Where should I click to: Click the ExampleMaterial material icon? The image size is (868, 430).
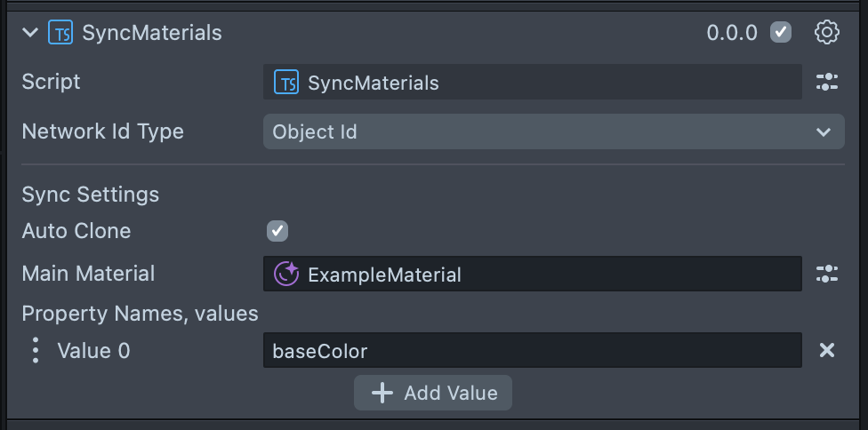(x=286, y=274)
